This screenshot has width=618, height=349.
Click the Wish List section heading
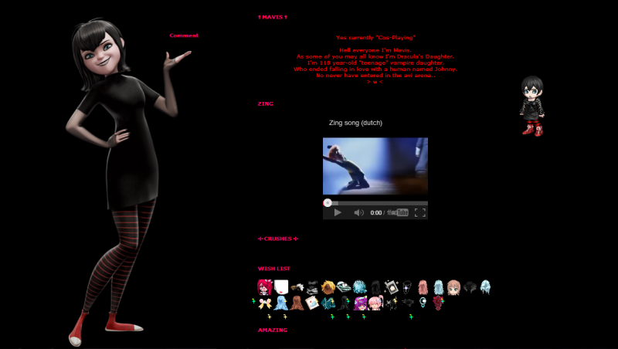coord(273,268)
